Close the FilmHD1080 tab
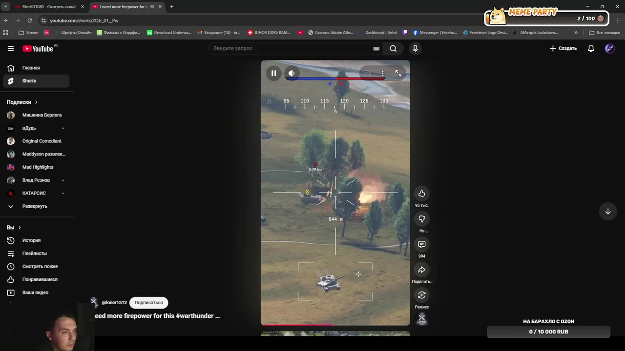 click(x=82, y=7)
